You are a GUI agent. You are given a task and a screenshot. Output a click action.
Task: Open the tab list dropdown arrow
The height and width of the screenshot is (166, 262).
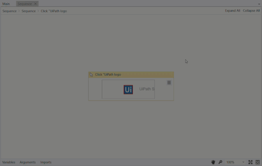click(x=259, y=4)
